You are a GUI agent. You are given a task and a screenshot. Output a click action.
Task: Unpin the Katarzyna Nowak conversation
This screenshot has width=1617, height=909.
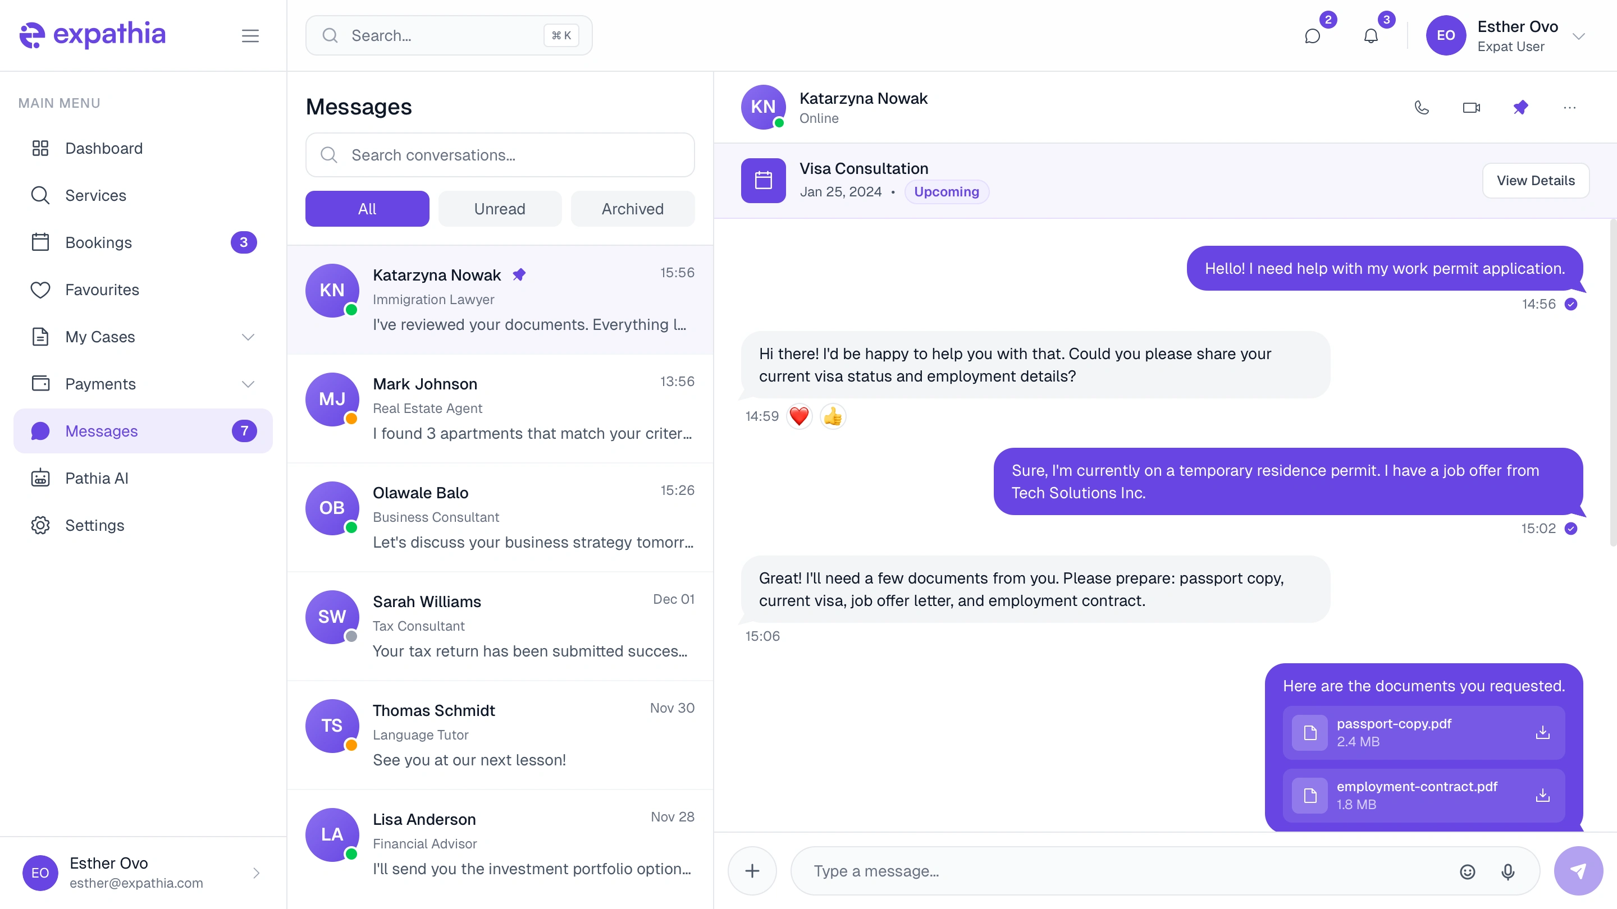1521,107
